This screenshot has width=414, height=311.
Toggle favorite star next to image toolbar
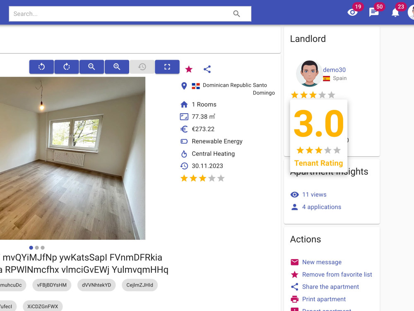point(189,69)
